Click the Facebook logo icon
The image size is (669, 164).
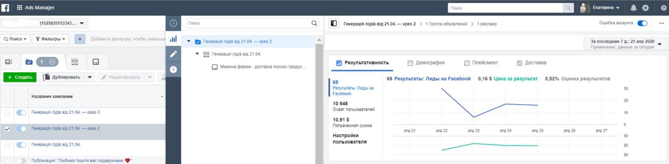(5, 8)
